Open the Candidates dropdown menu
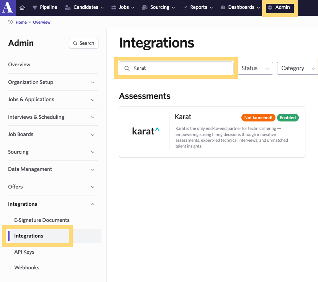 [84, 8]
